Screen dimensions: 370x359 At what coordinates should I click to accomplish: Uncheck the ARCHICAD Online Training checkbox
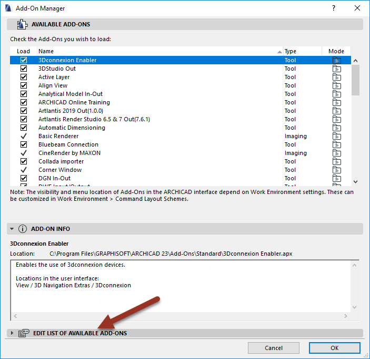click(24, 102)
